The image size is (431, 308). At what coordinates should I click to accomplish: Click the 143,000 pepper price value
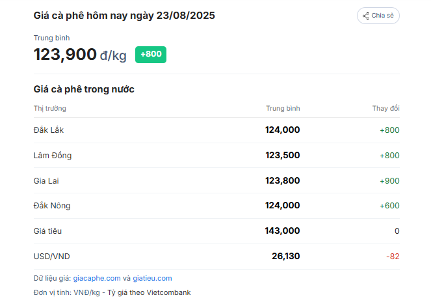[x=282, y=231]
